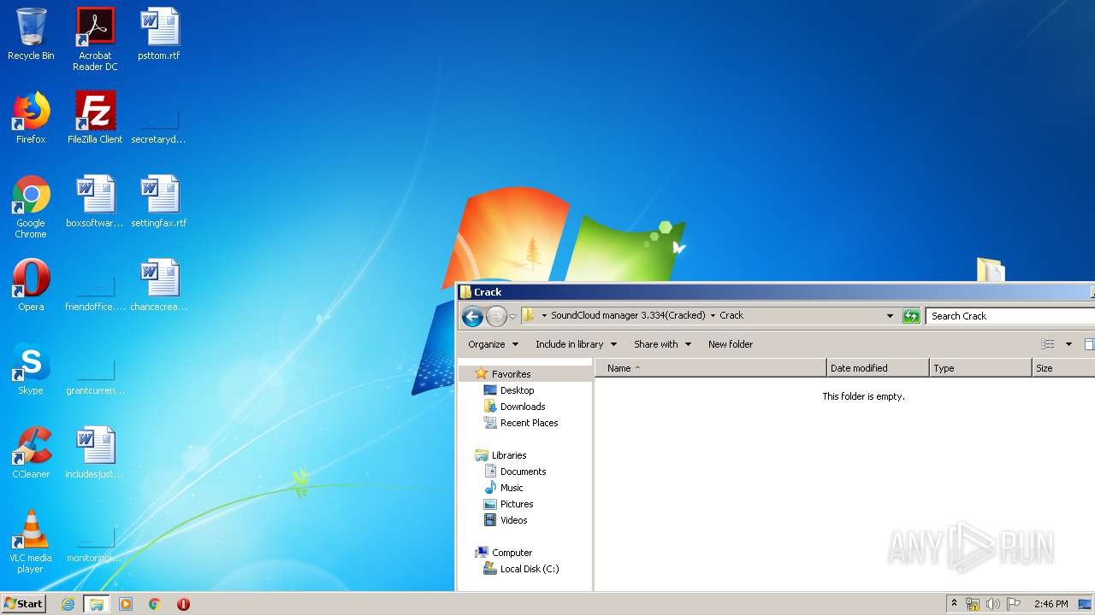The width and height of the screenshot is (1095, 615).
Task: Select settingfax.rtf document icon
Action: [159, 202]
